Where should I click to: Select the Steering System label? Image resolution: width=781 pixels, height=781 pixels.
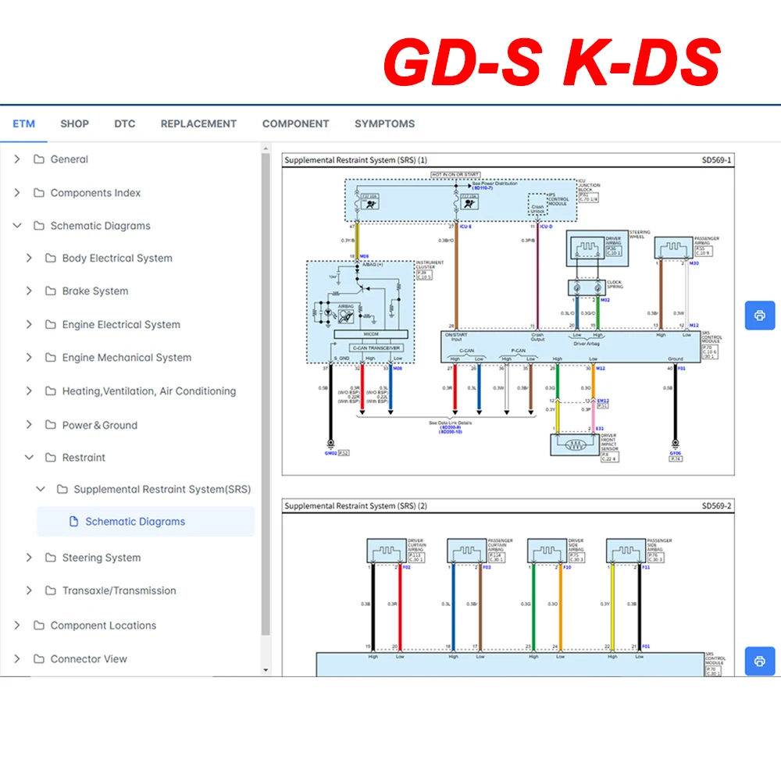click(x=102, y=558)
